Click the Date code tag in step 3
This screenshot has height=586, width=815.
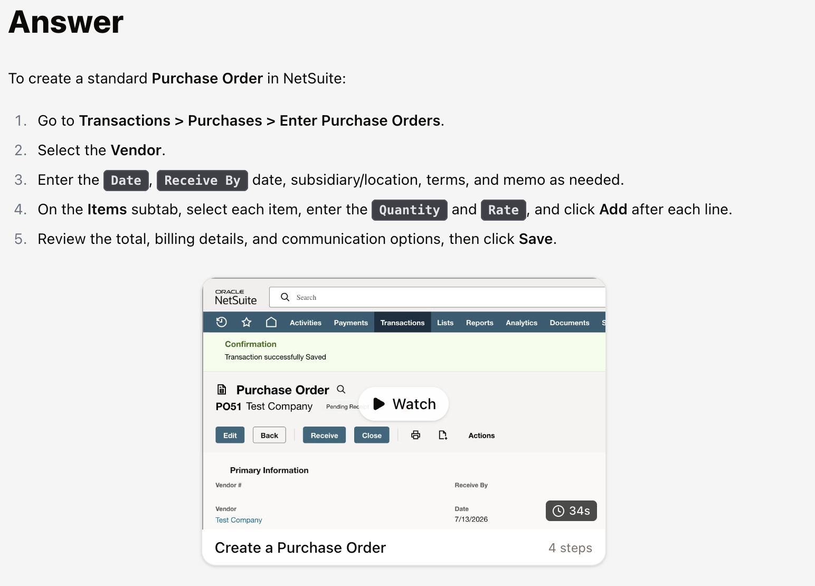126,181
